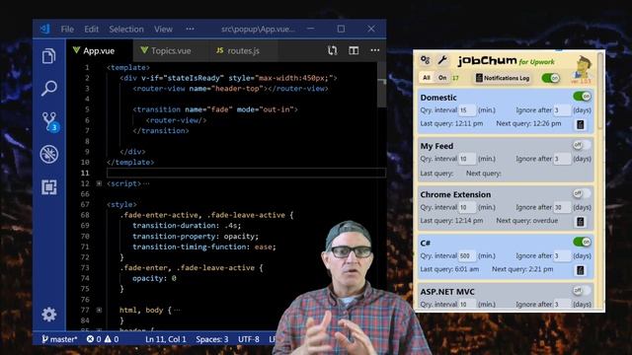
Task: Show All topics tab in jobChum
Action: point(427,78)
